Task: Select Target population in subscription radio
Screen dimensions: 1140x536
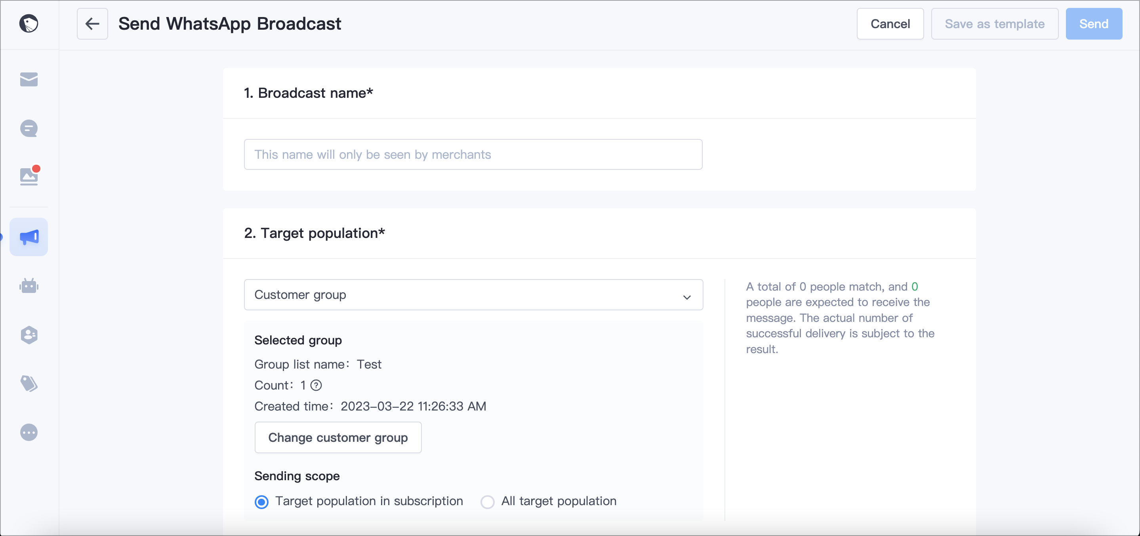Action: click(261, 502)
